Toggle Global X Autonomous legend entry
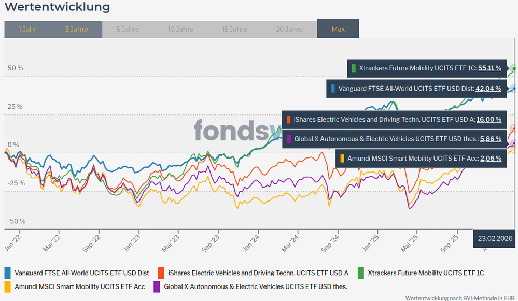 tap(250, 286)
